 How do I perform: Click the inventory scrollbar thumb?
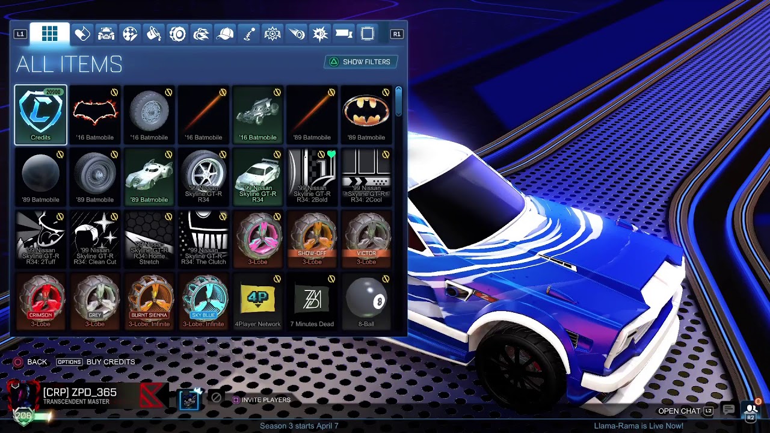coord(398,101)
